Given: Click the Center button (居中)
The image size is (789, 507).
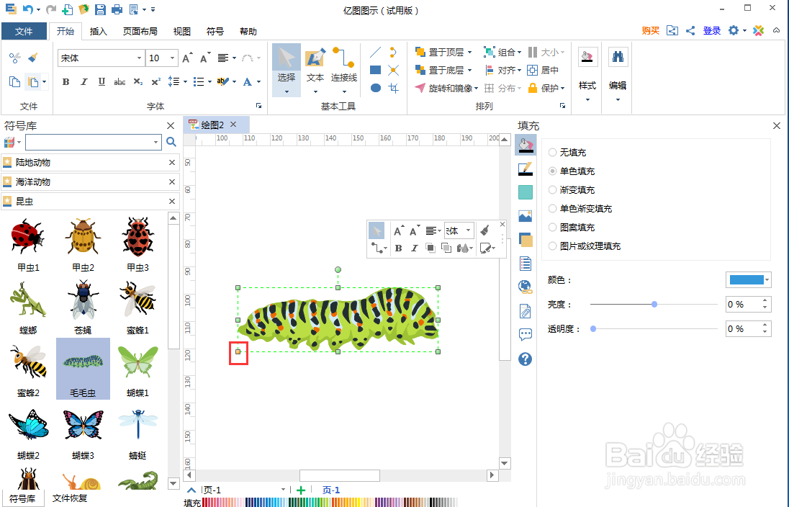Looking at the screenshot, I should coord(543,70).
